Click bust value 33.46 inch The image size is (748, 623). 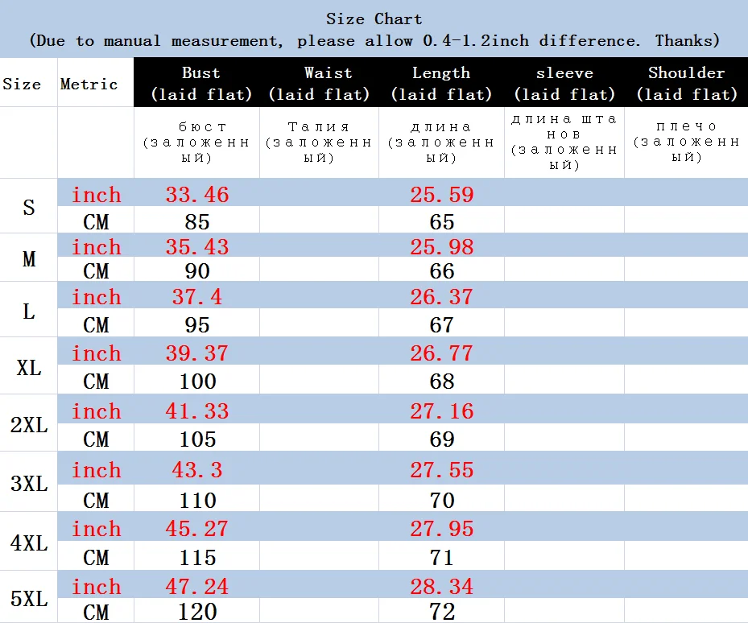[x=197, y=195]
